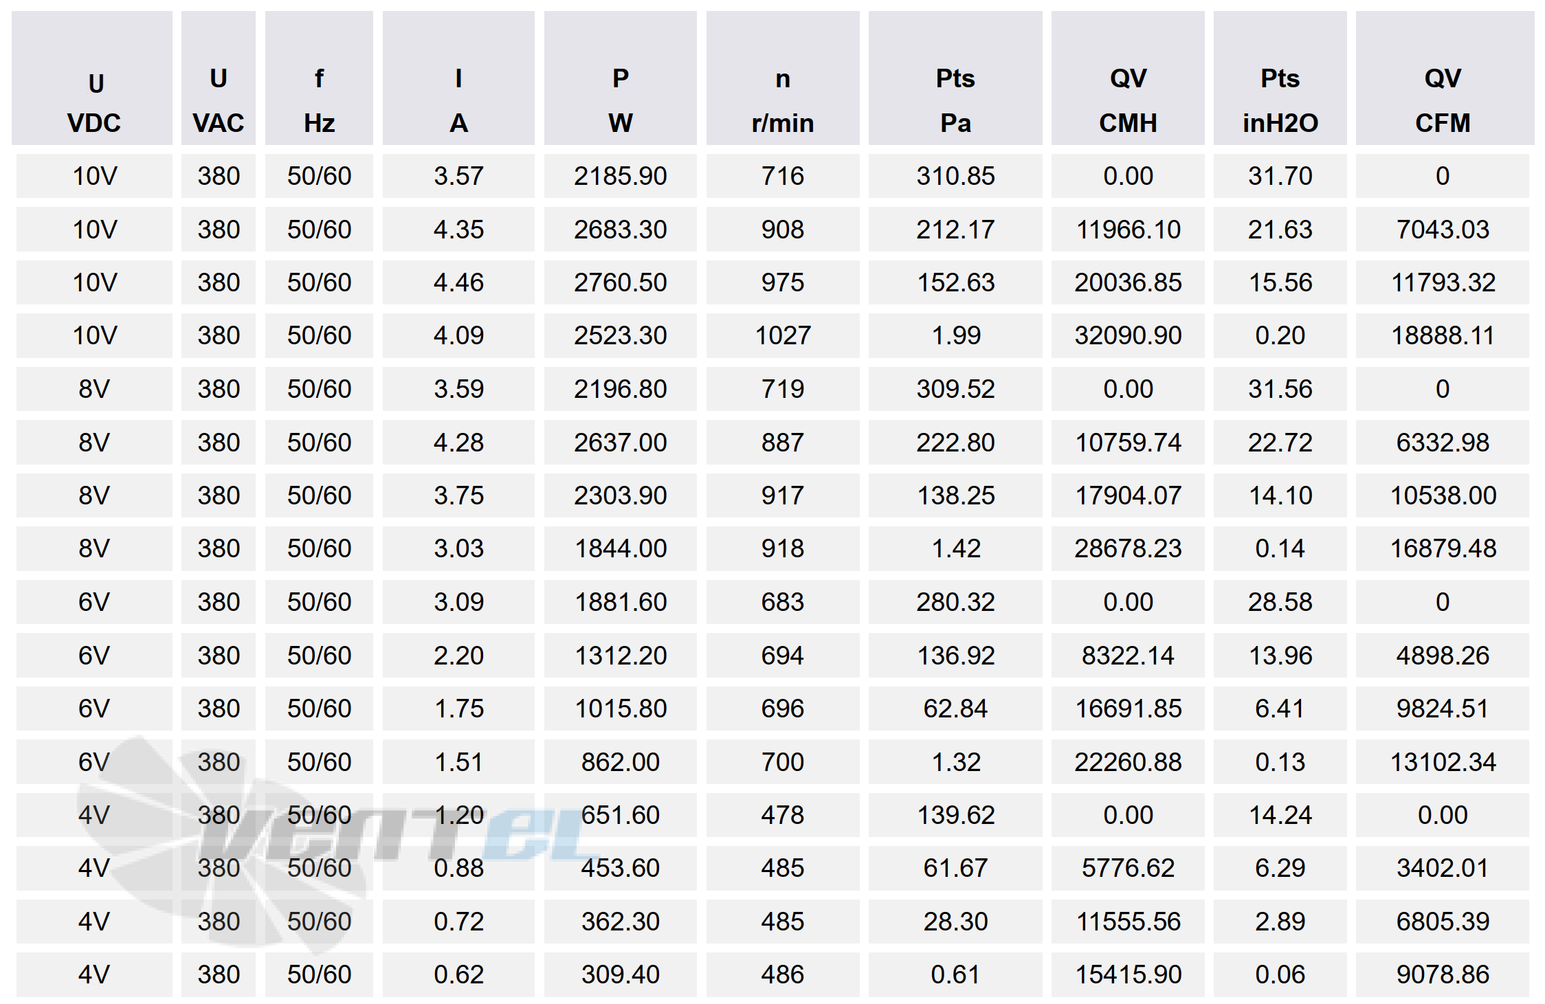Select the QV CMH column header
This screenshot has height=1004, width=1545.
pyautogui.click(x=1128, y=78)
